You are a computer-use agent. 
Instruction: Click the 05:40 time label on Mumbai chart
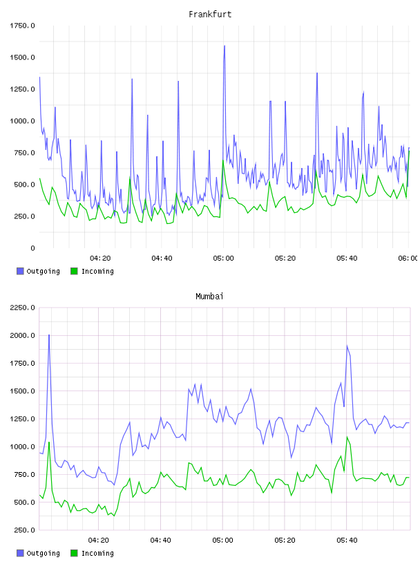[347, 540]
